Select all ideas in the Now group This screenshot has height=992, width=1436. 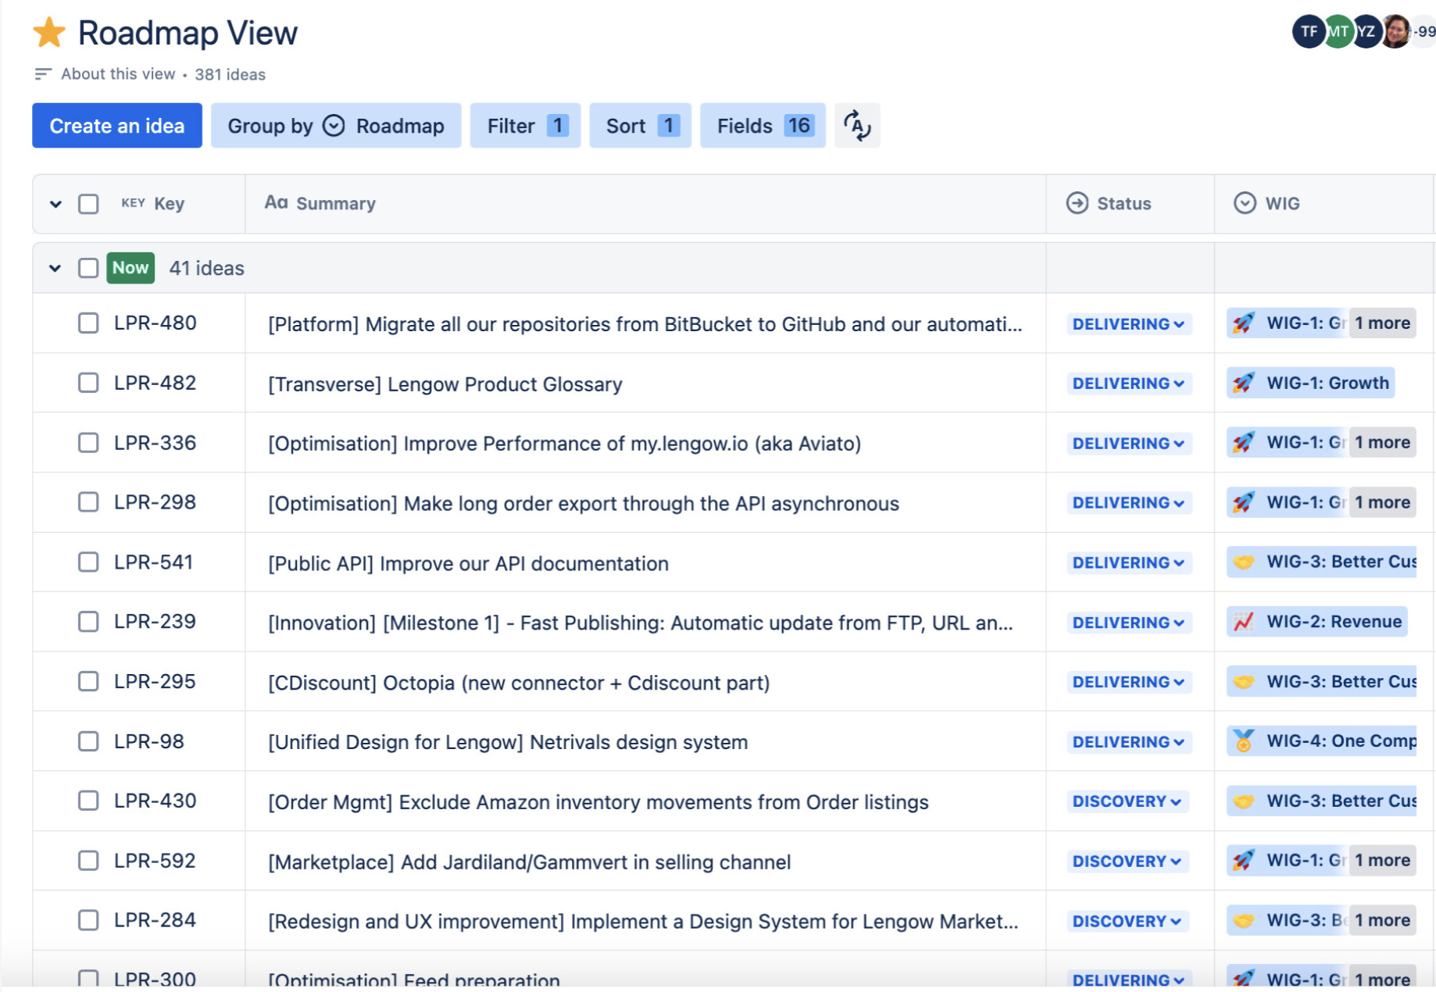click(x=88, y=267)
